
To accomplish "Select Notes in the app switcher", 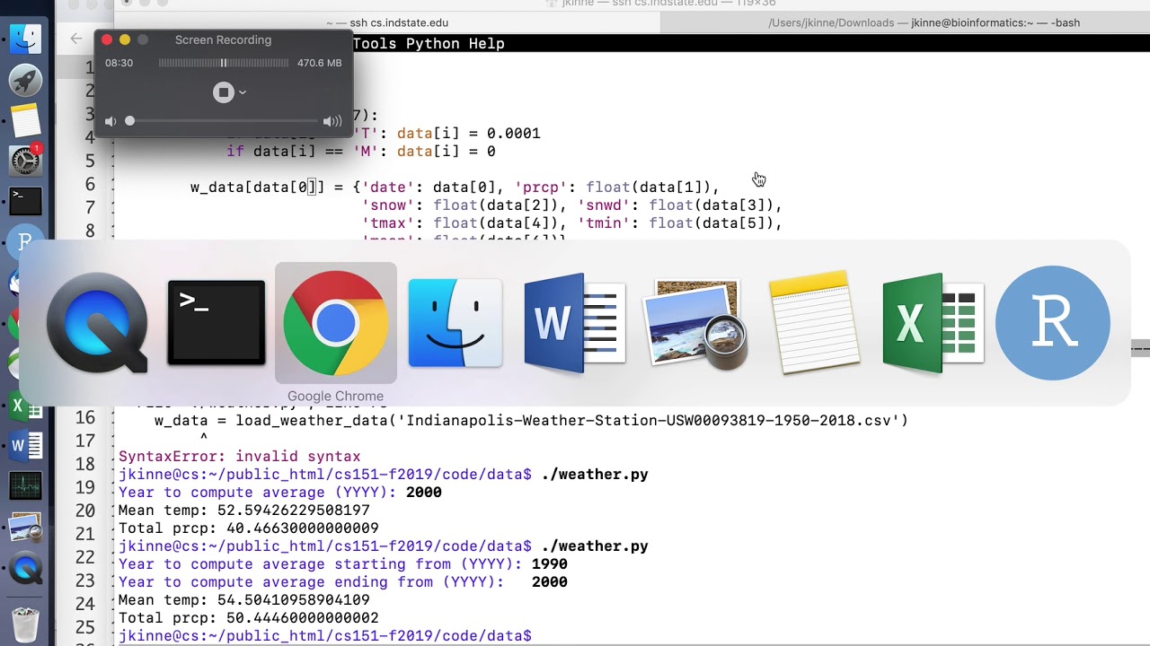I will click(814, 323).
